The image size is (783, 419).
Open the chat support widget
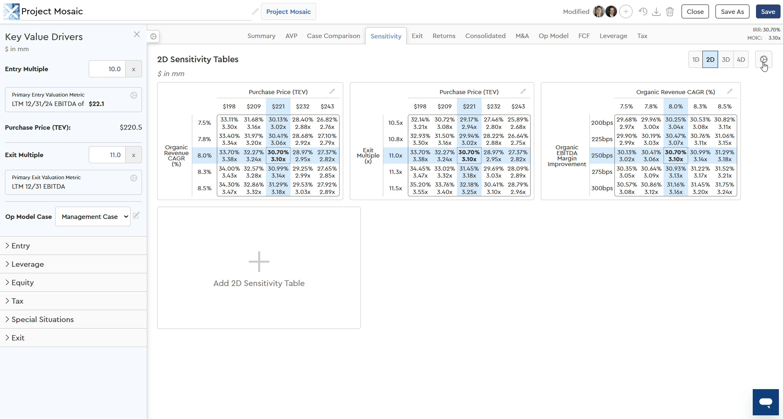[x=765, y=402]
